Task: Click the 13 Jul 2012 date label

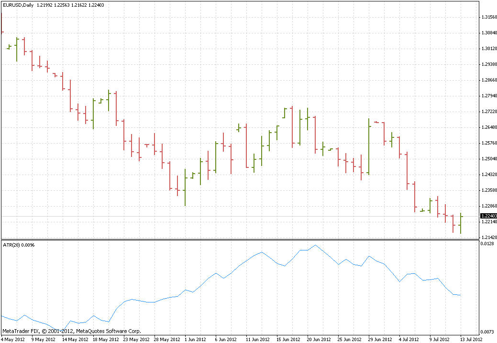Action: (x=471, y=340)
